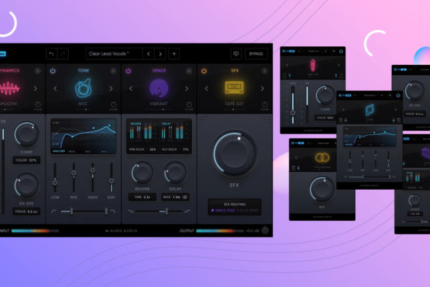This screenshot has width=430, height=287.
Task: Switch Space to next mode
Action: [x=187, y=89]
